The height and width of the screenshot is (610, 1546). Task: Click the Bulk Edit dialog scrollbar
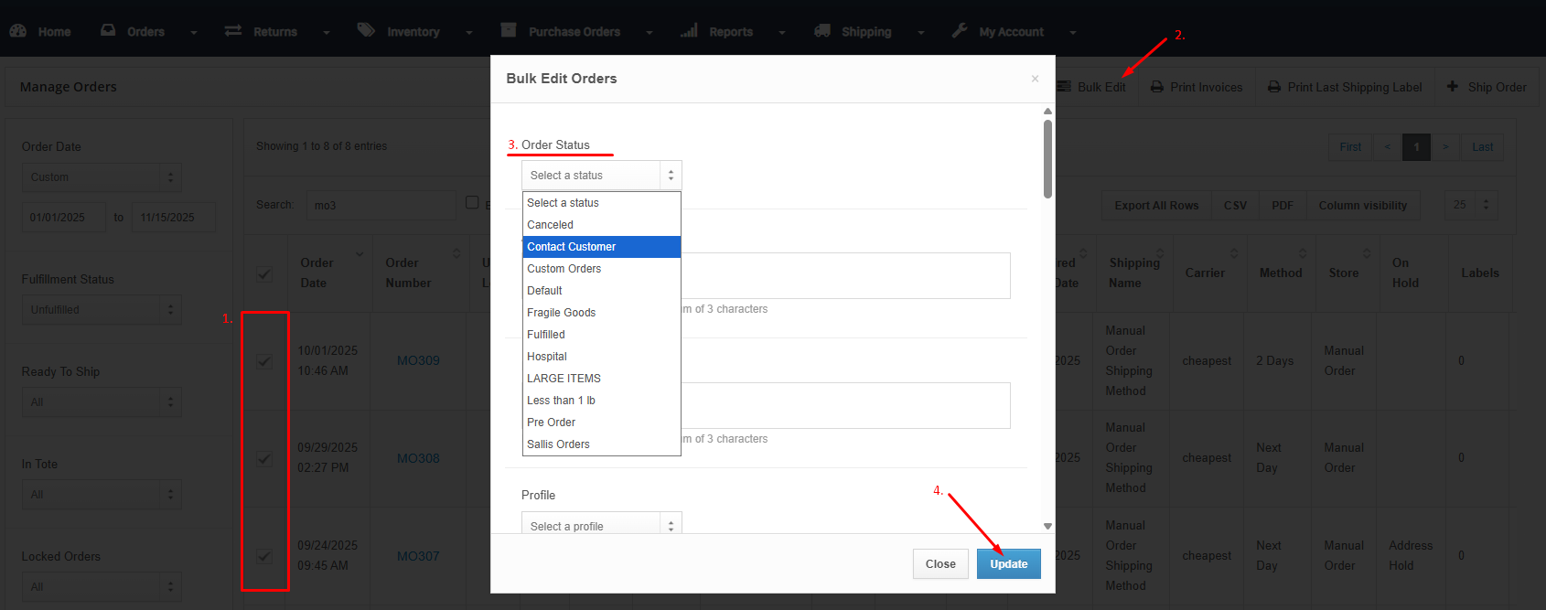pyautogui.click(x=1047, y=159)
